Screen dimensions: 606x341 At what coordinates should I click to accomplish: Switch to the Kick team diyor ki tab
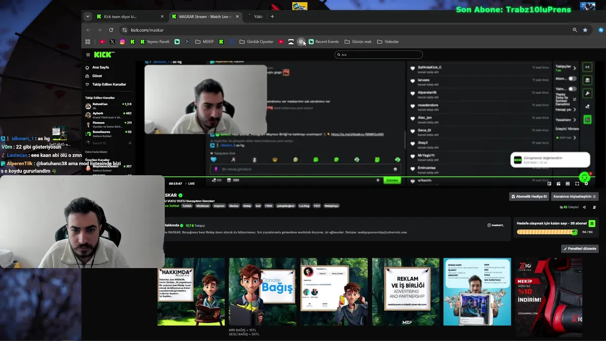tap(130, 17)
